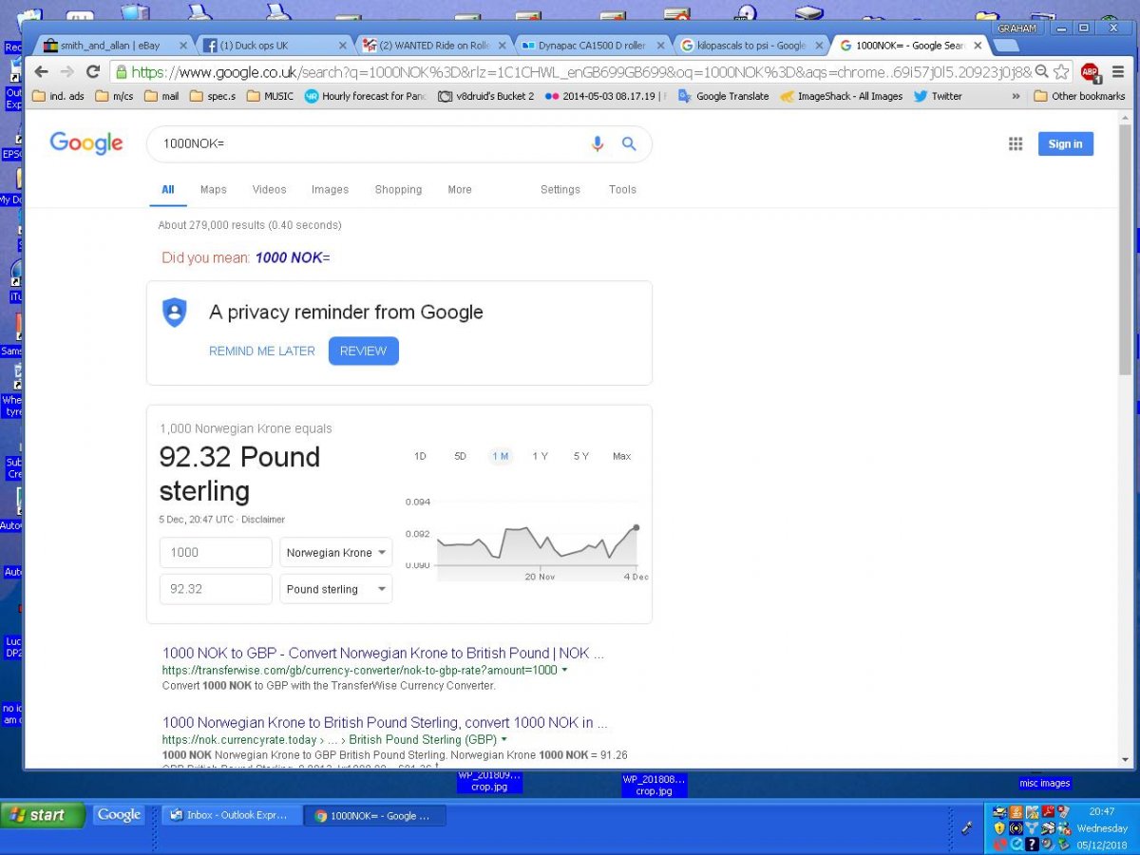The width and height of the screenshot is (1140, 855).
Task: Open the Hourly forecast bookmark
Action: point(366,96)
